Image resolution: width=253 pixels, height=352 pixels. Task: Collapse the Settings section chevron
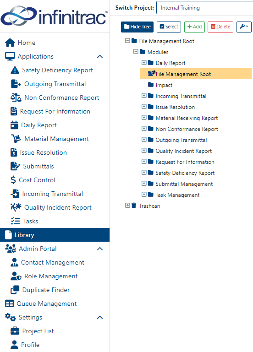[100, 317]
